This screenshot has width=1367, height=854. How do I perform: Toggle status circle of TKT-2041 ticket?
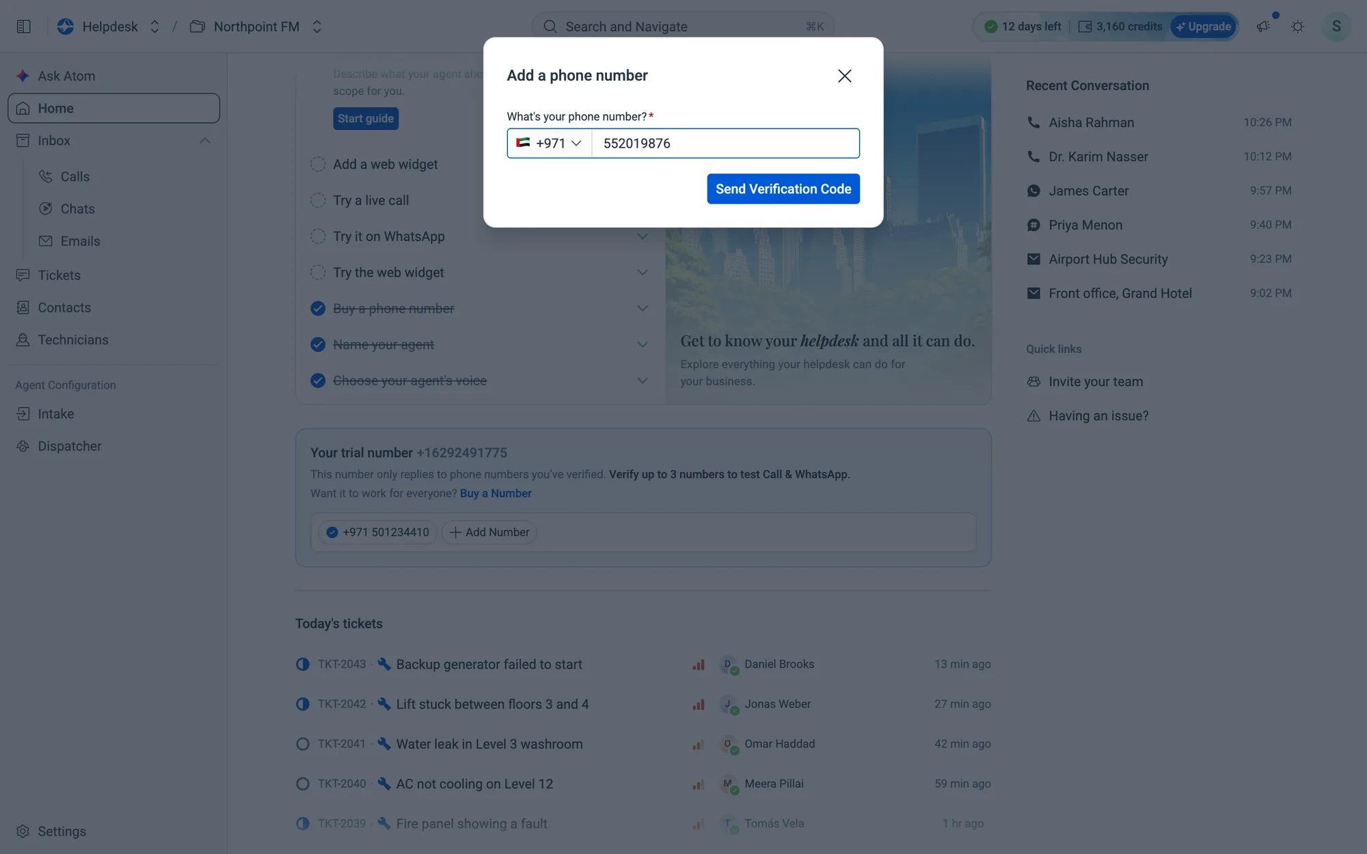pos(303,744)
